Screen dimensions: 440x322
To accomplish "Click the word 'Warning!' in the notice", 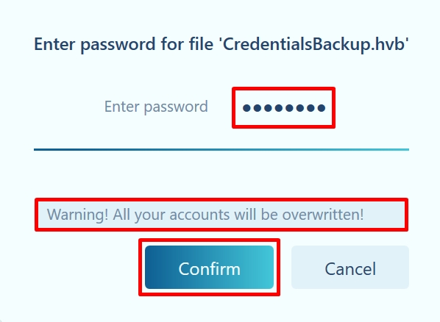I will tap(77, 215).
